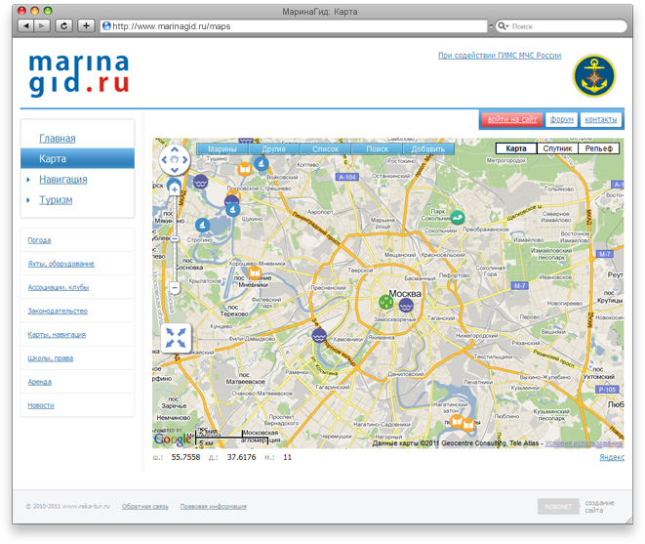
Task: Zoom in with the map plus button
Action: tap(175, 189)
